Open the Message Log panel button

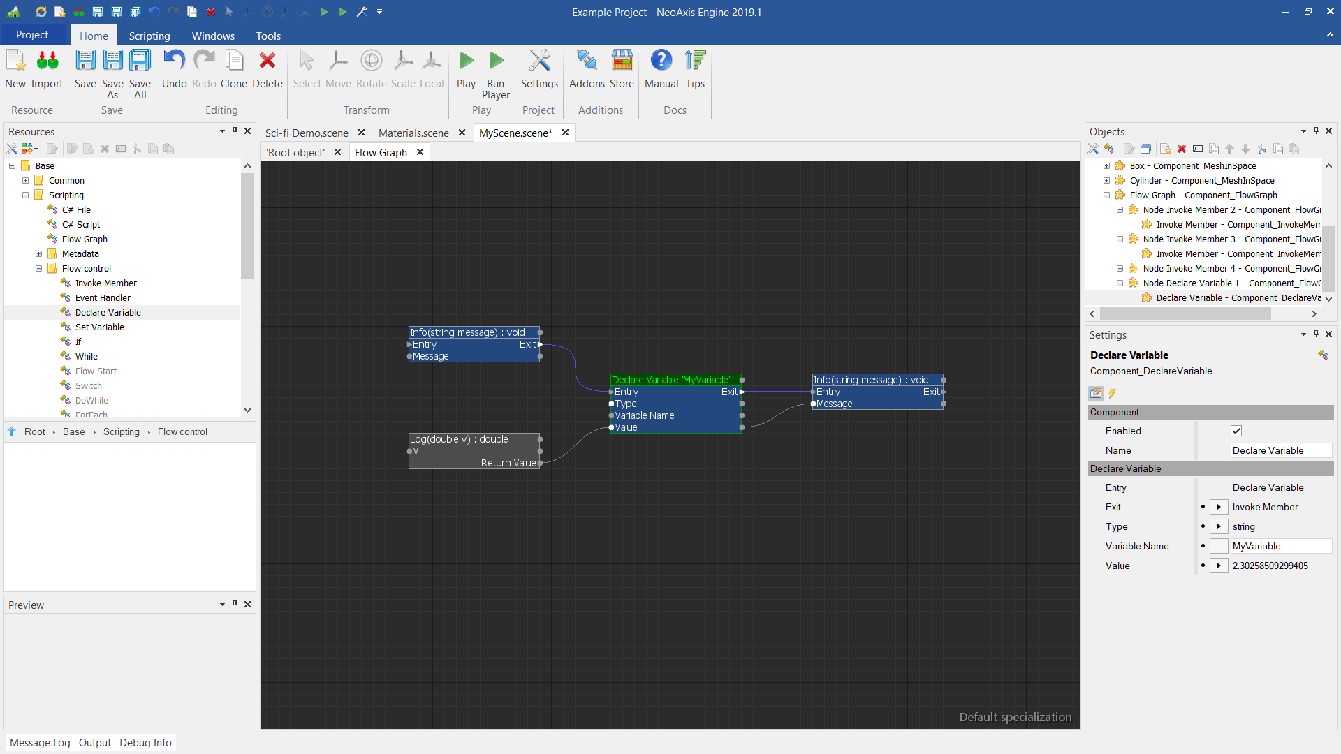(x=40, y=742)
